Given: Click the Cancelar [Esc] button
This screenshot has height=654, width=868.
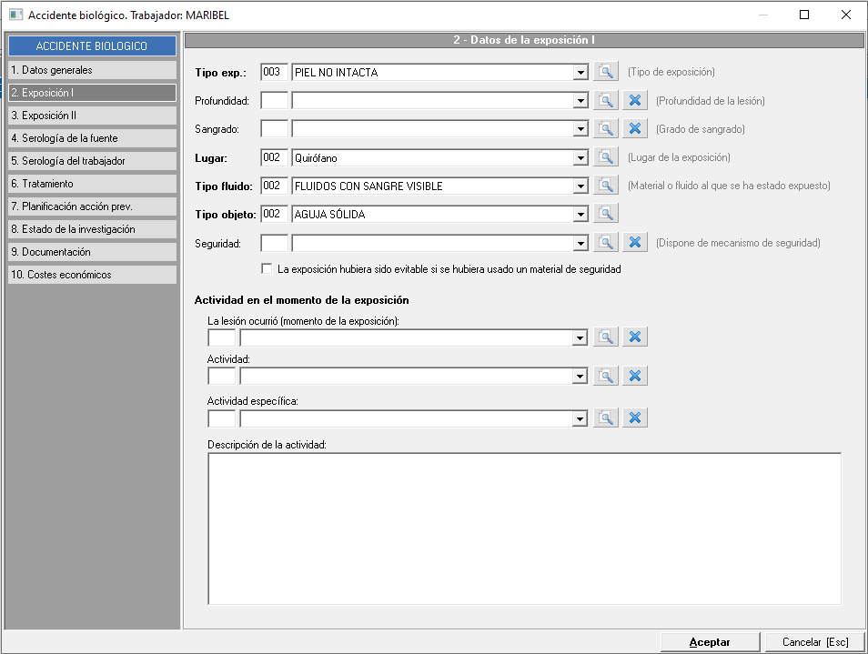Looking at the screenshot, I should [x=814, y=642].
